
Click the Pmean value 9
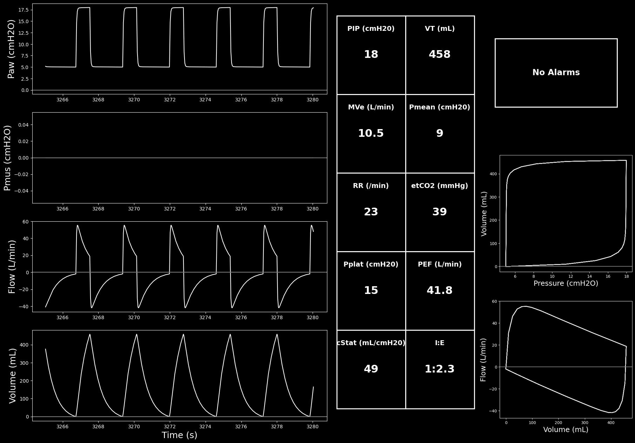pyautogui.click(x=440, y=133)
